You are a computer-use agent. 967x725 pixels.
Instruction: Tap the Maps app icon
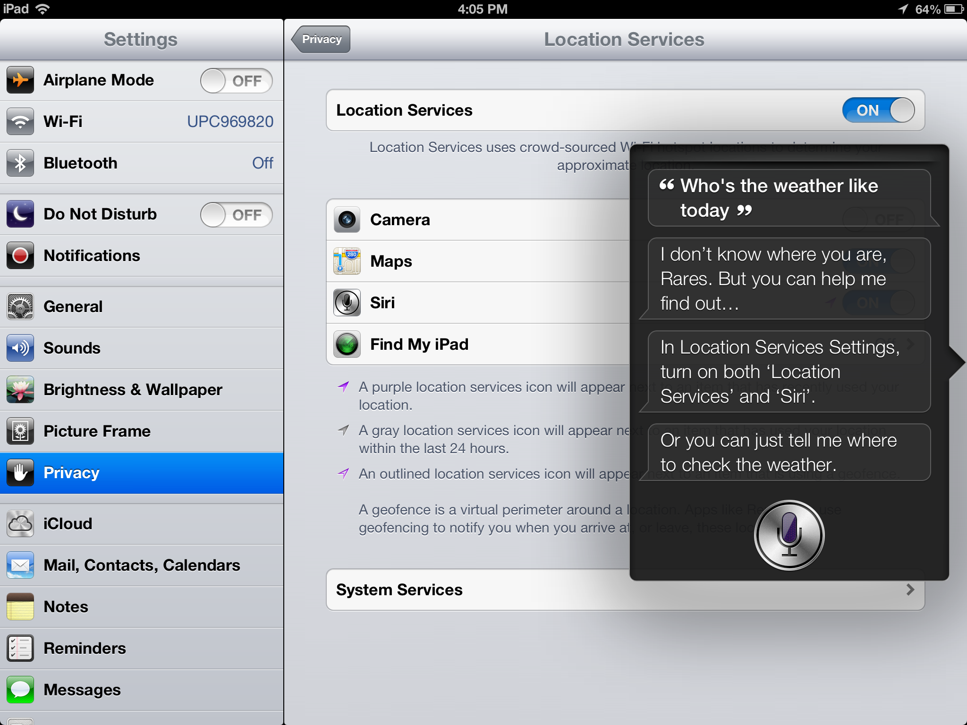347,261
